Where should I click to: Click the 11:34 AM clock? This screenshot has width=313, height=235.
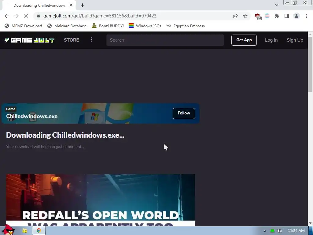click(296, 231)
